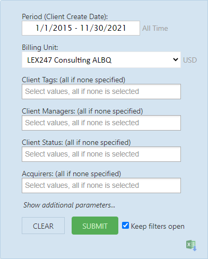Viewport: 208px width, 259px height.
Task: Click the USD currency label
Action: coord(190,60)
